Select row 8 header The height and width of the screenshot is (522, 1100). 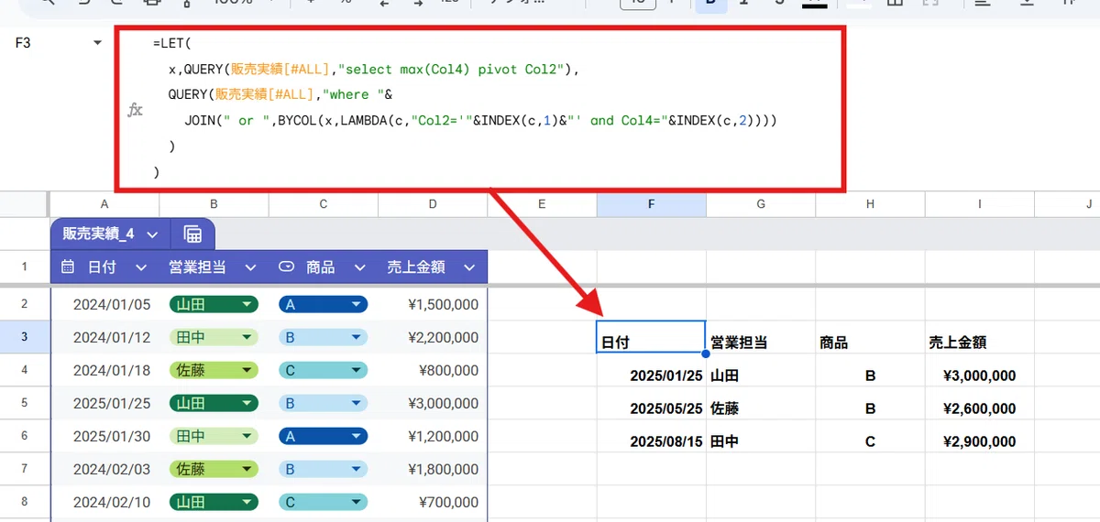(25, 502)
